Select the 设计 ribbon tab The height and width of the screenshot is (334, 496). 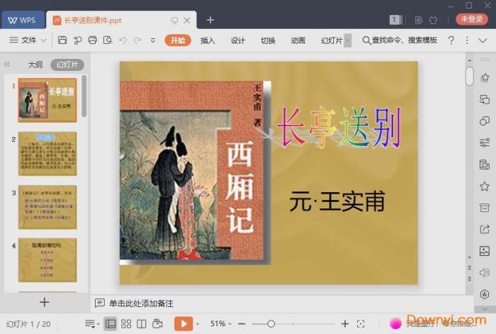237,40
